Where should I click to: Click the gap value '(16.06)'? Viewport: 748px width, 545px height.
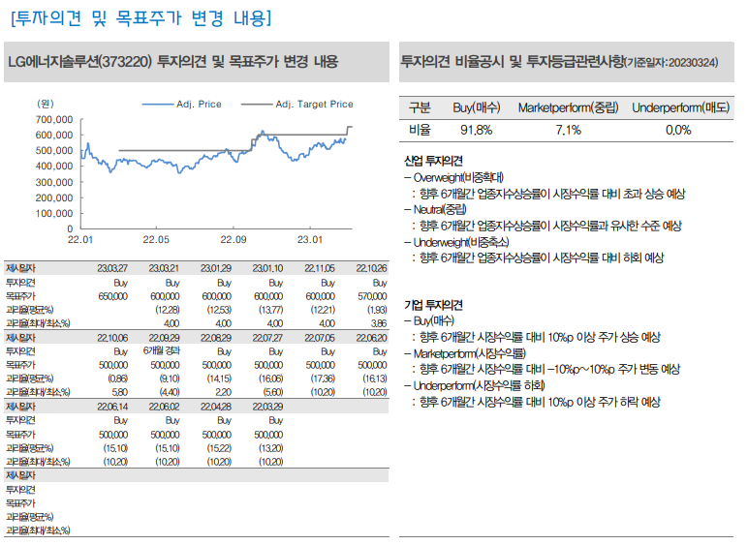pos(270,378)
